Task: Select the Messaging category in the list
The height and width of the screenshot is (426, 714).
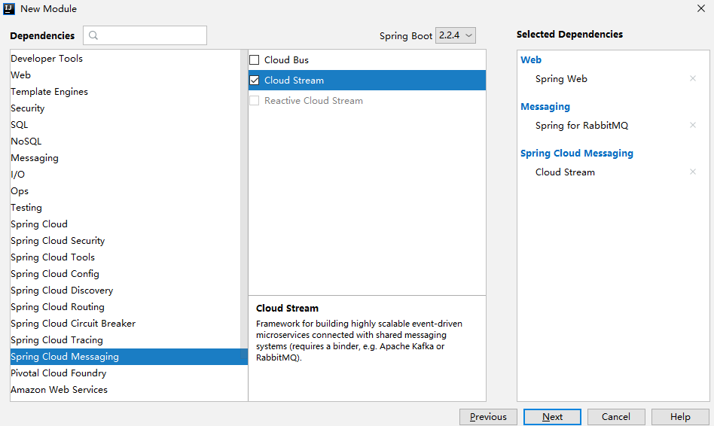Action: [x=125, y=158]
